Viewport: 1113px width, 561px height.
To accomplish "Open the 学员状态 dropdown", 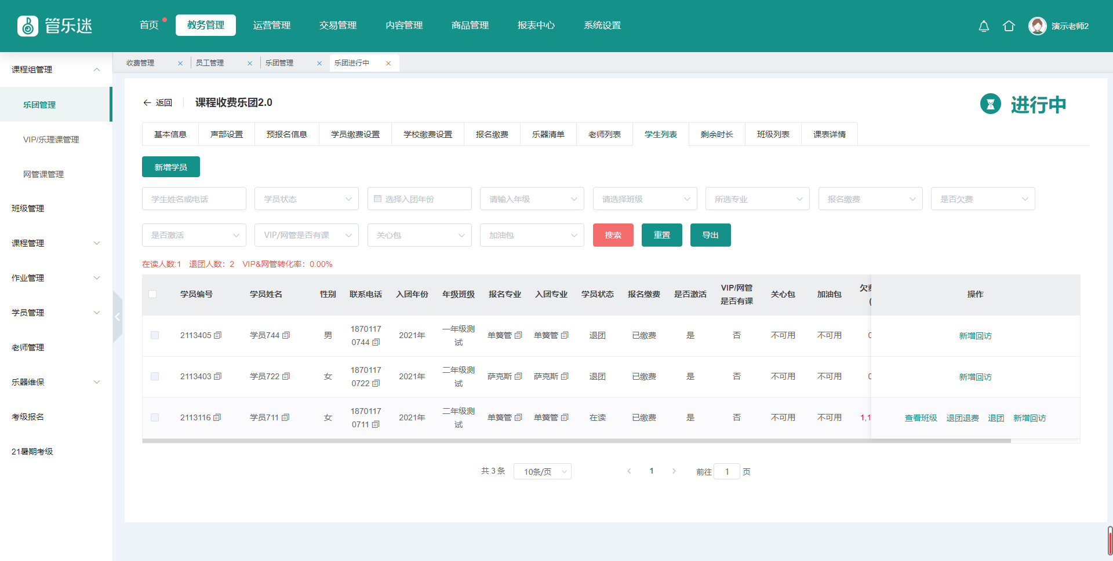I will pyautogui.click(x=307, y=199).
